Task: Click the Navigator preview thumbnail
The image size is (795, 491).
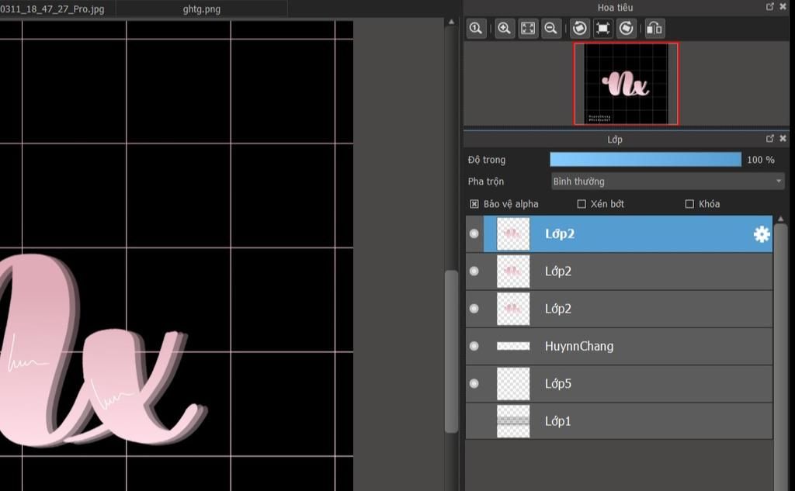Action: click(627, 84)
